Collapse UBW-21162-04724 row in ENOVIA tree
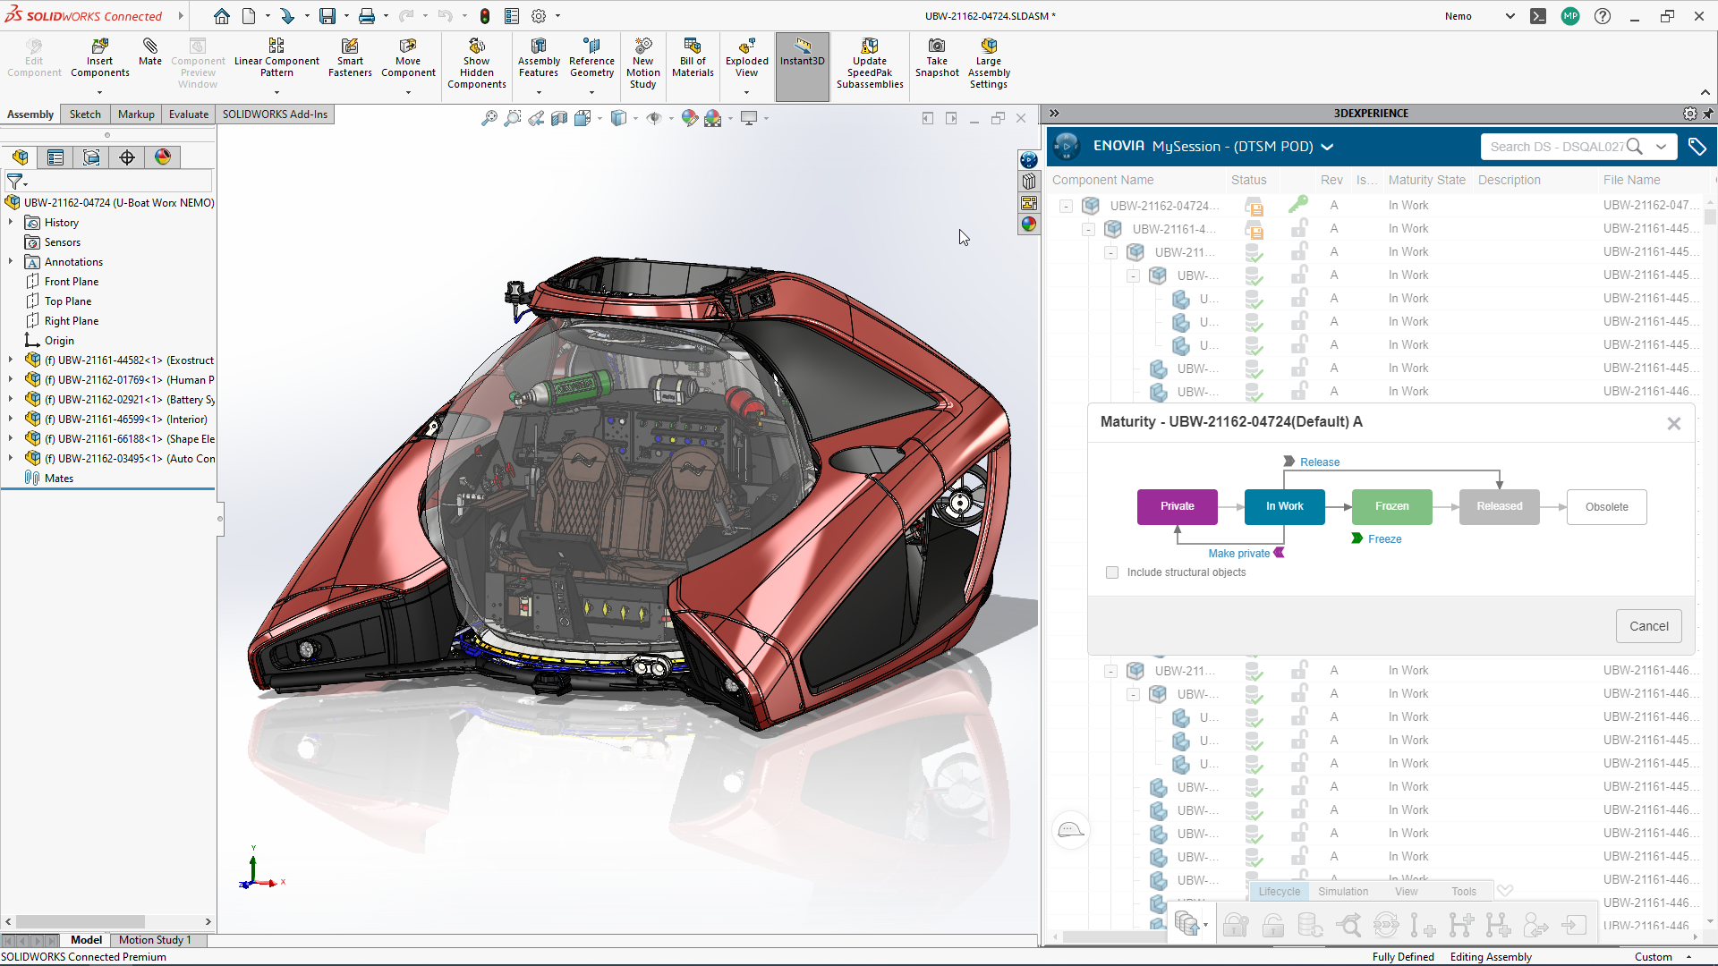1718x966 pixels. click(x=1066, y=206)
